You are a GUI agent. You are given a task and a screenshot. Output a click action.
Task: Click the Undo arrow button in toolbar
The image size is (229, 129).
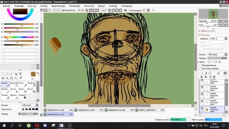click(45, 10)
